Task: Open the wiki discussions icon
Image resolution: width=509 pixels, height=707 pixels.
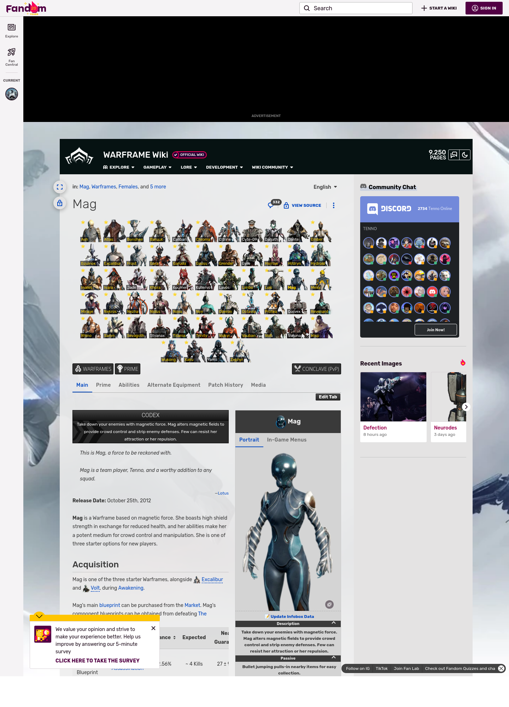Action: coord(454,155)
